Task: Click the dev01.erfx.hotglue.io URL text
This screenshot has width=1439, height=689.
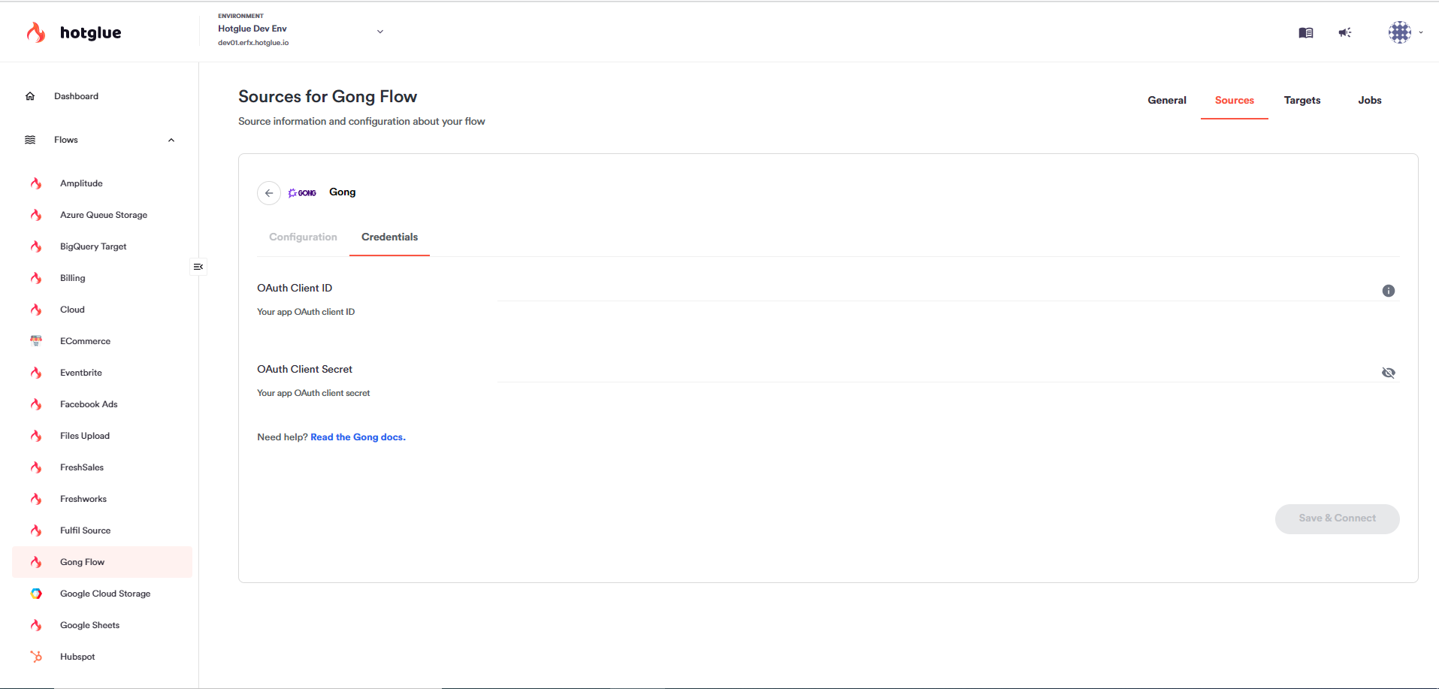Action: click(x=253, y=43)
